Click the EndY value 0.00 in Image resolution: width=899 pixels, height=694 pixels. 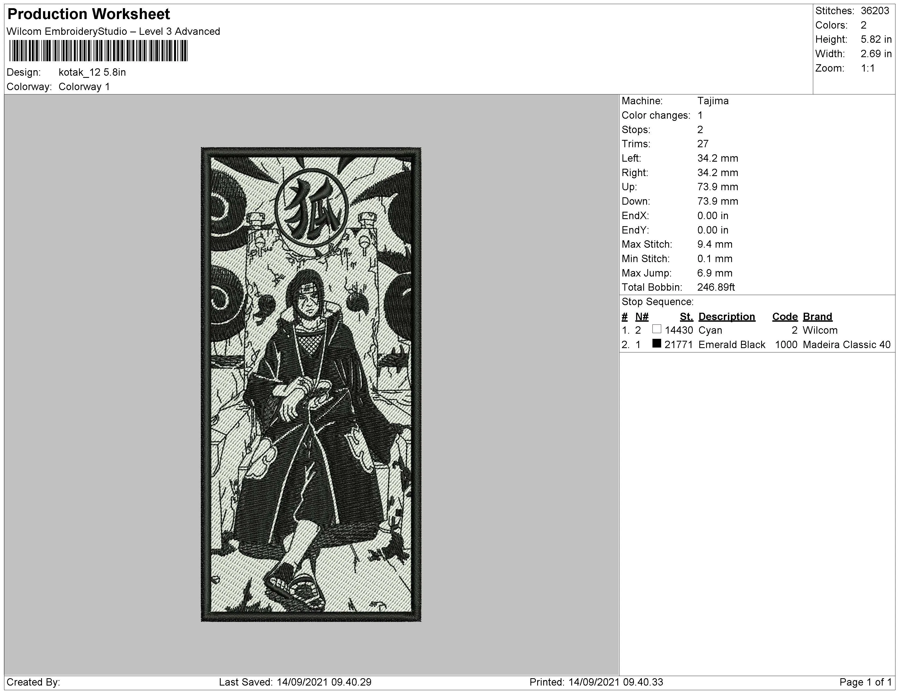click(713, 230)
